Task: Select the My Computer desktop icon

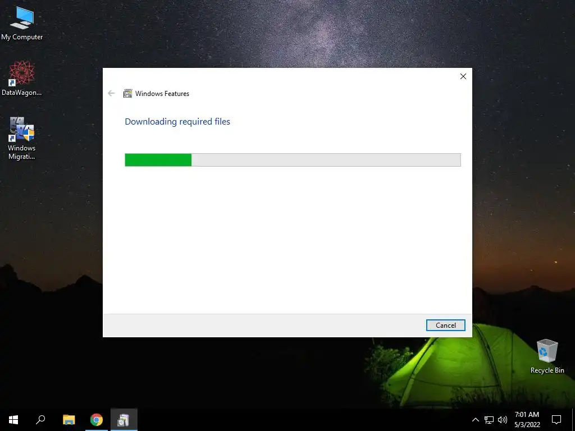Action: [x=22, y=23]
